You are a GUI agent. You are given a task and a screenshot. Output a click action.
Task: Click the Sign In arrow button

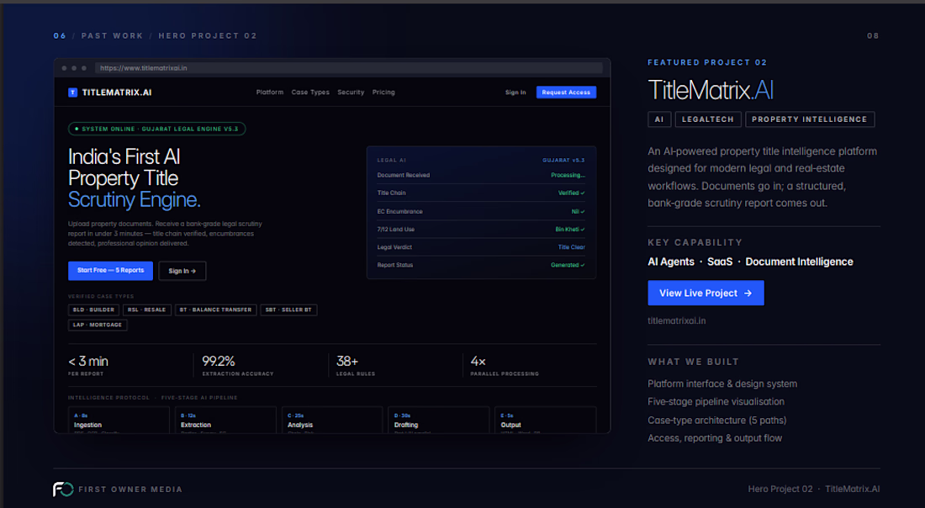pos(182,271)
